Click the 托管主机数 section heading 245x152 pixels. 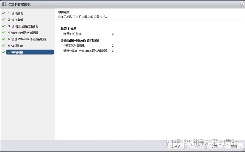click(69, 29)
